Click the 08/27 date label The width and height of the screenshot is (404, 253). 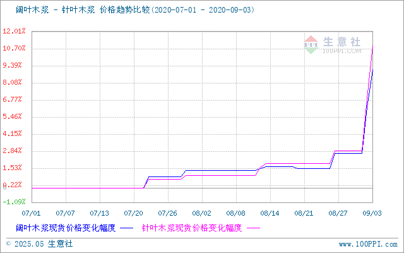click(x=338, y=213)
